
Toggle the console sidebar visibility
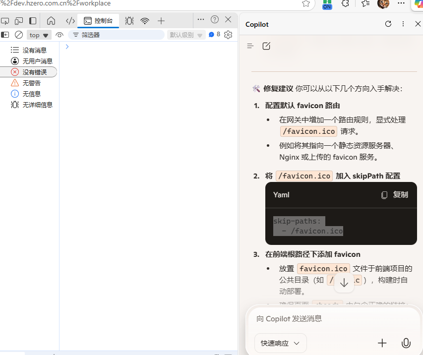tap(5, 35)
